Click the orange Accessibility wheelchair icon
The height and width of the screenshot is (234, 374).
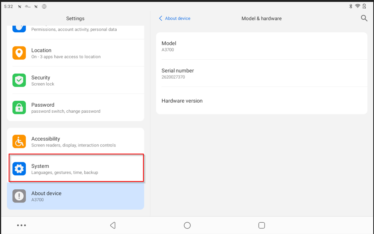coord(19,142)
